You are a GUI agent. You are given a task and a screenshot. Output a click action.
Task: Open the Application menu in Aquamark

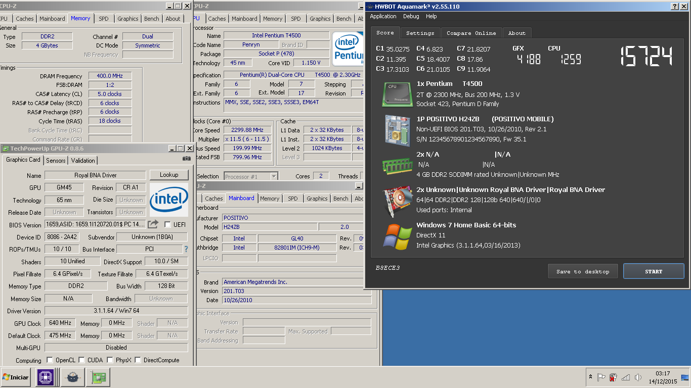click(x=383, y=16)
